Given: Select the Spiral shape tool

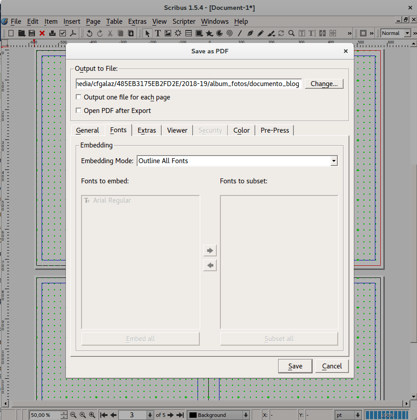Looking at the screenshot, I should point(229,33).
